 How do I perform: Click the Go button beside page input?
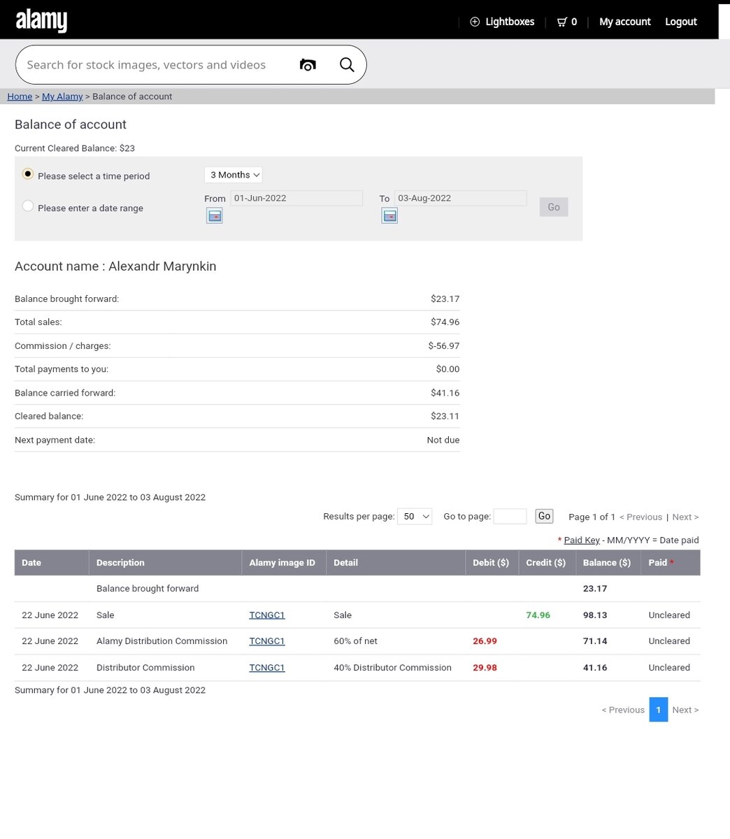click(544, 516)
